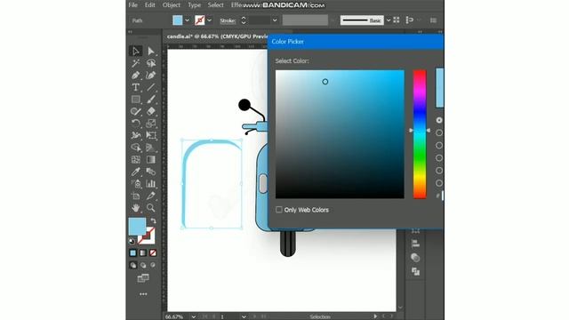This screenshot has height=320, width=569.
Task: Check the Only Web Colors box
Action: [x=278, y=210]
